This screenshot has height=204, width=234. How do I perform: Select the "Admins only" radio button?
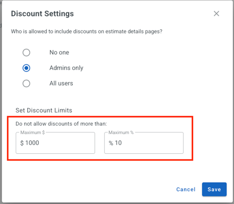26,68
